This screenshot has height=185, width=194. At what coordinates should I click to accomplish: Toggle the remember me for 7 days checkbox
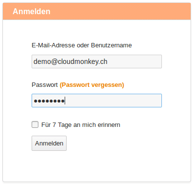point(35,124)
